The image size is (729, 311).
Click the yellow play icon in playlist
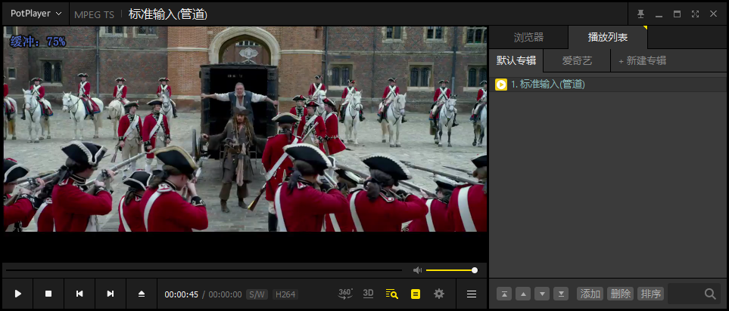501,85
